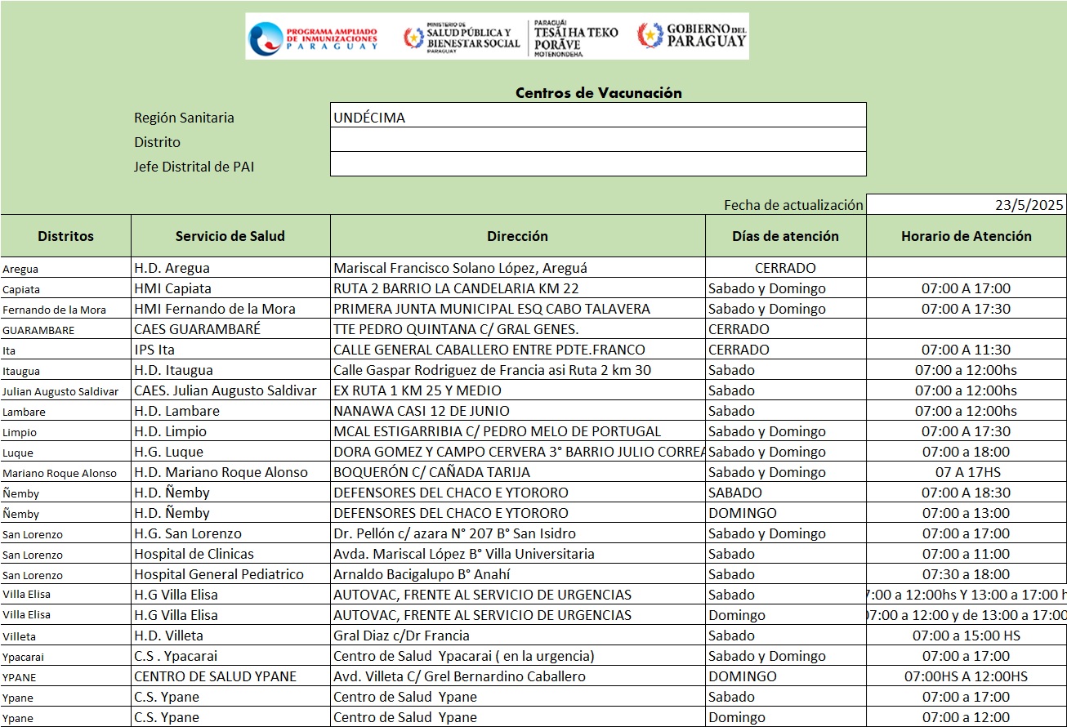Click the Dirección column header
The height and width of the screenshot is (727, 1067).
pyautogui.click(x=518, y=236)
